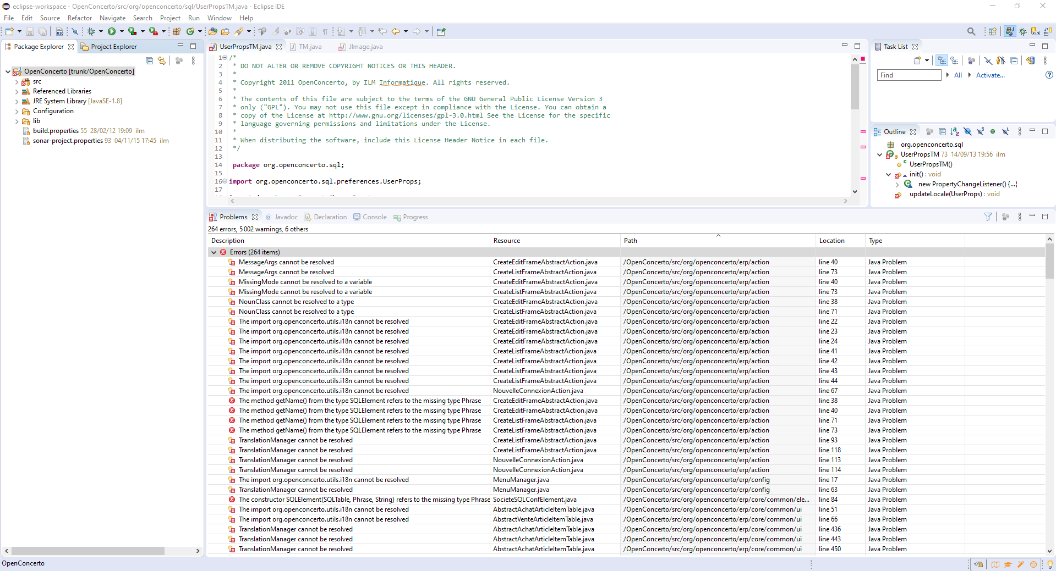Toggle Hide Non-Public Members in Outline
The height and width of the screenshot is (571, 1056).
(993, 131)
